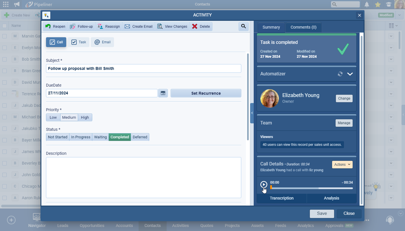Click the call audio progress bar

point(311,188)
